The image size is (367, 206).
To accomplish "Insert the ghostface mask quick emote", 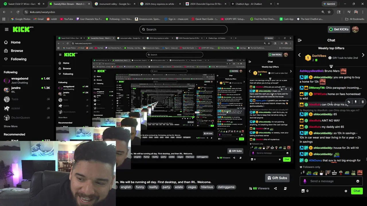I will click(303, 173).
